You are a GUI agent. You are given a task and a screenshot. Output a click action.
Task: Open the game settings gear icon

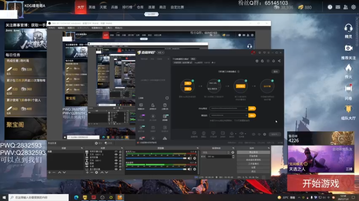pyautogui.click(x=354, y=7)
